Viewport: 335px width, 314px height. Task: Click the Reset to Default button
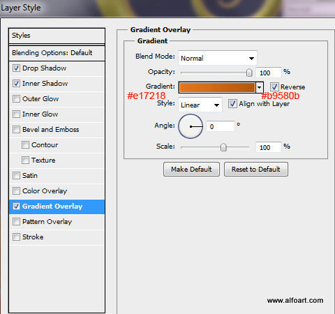click(x=256, y=170)
